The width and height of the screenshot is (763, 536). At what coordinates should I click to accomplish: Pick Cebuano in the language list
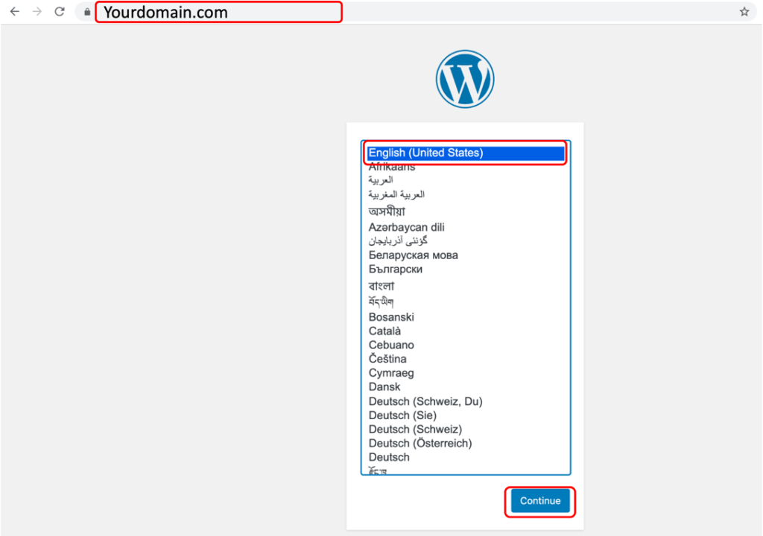(466, 345)
